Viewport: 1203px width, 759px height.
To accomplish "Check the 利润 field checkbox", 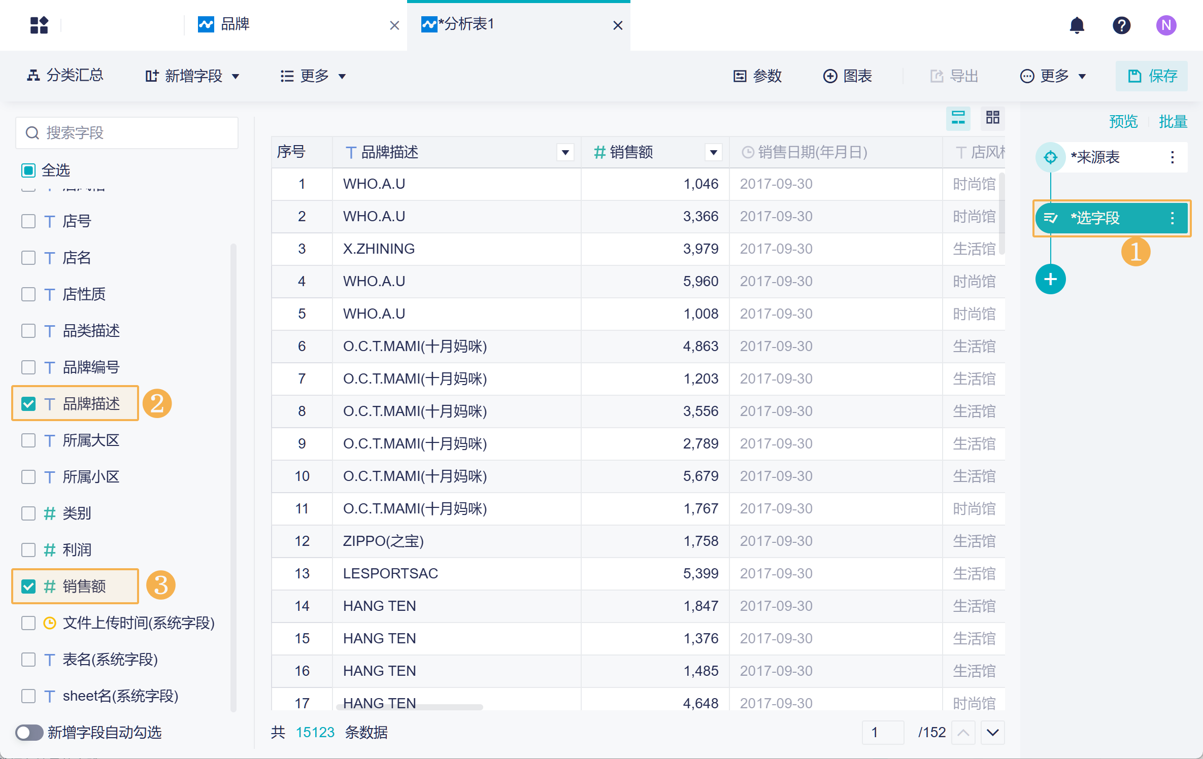I will click(x=28, y=550).
